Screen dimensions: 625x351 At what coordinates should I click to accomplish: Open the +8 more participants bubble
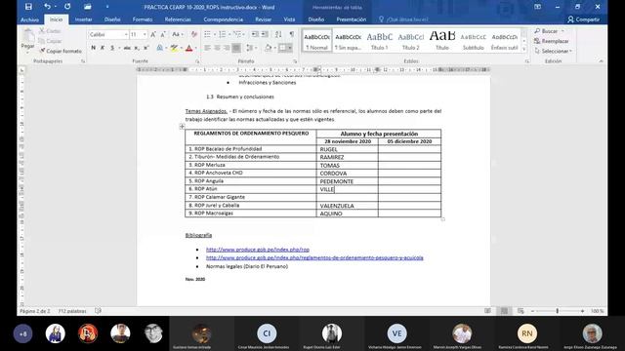pyautogui.click(x=22, y=333)
